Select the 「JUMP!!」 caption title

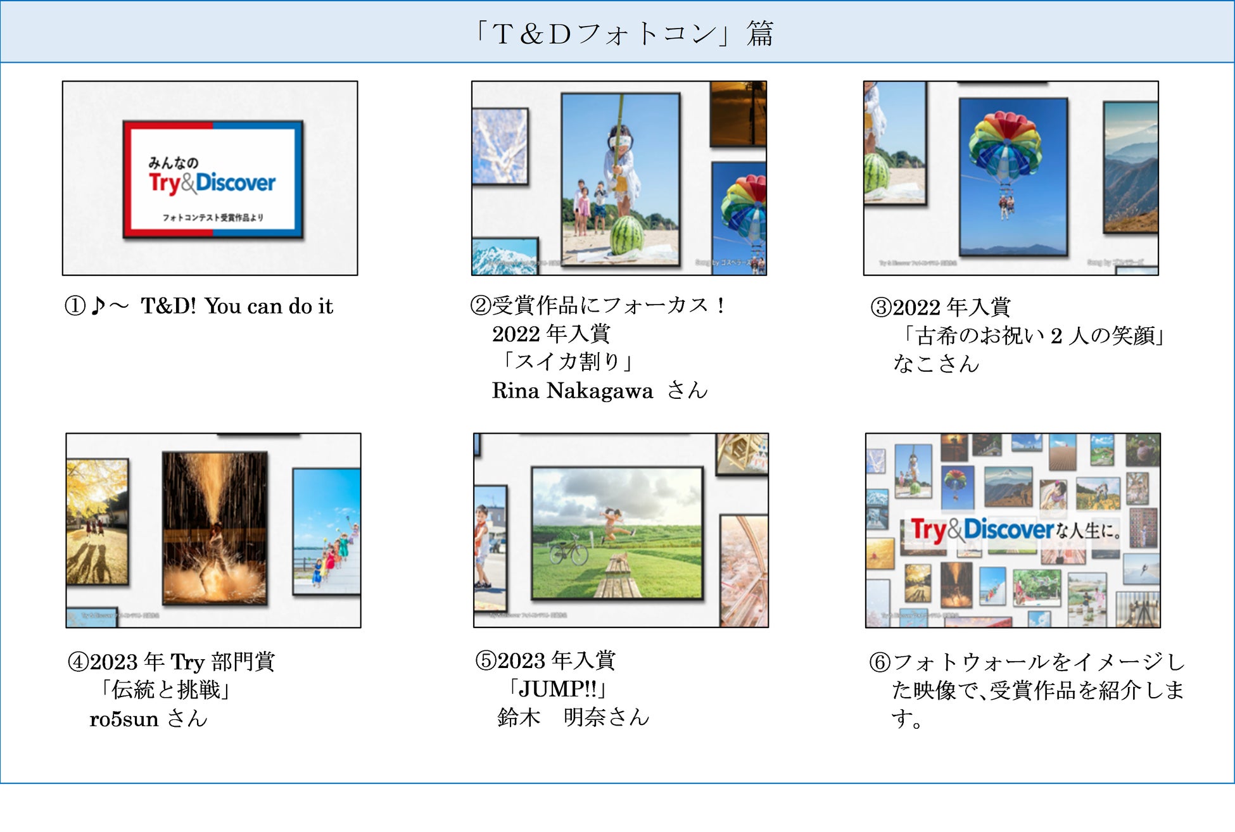pyautogui.click(x=558, y=689)
